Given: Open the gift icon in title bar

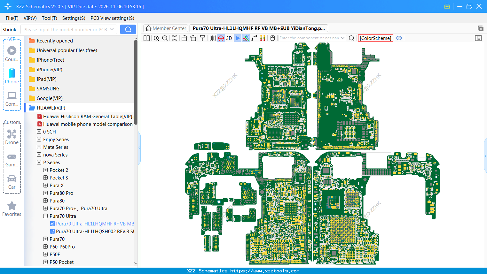Looking at the screenshot, I should 447,6.
